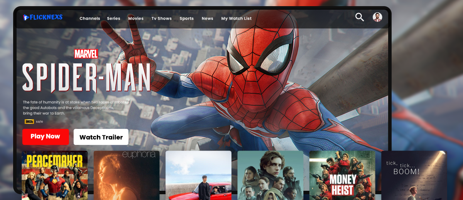Open the search magnifier icon
The width and height of the screenshot is (463, 200).
coord(359,17)
